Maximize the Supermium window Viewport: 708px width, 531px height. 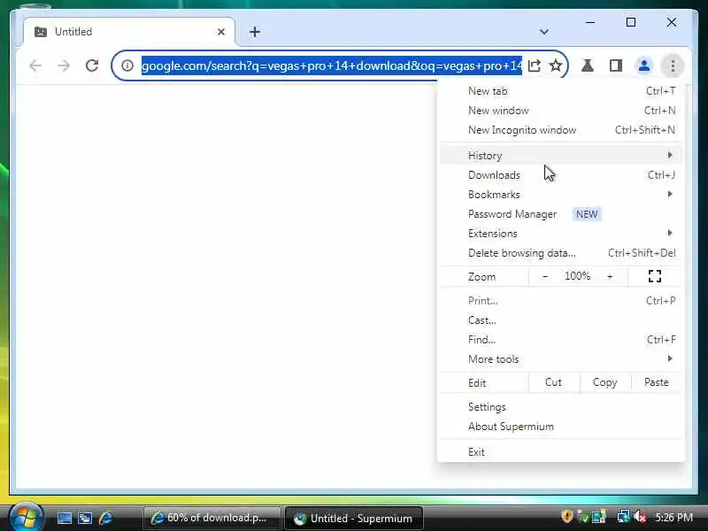[x=631, y=22]
